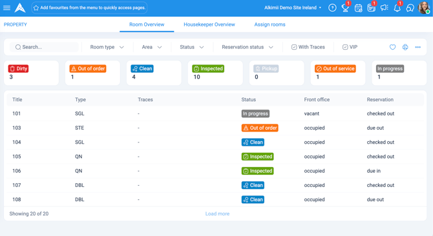This screenshot has height=236, width=433.
Task: Switch to the Housekeeper Overview tab
Action: [x=209, y=25]
